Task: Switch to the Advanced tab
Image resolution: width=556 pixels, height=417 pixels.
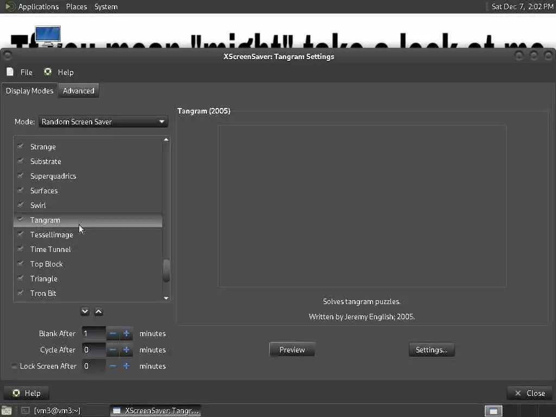Action: 78,91
